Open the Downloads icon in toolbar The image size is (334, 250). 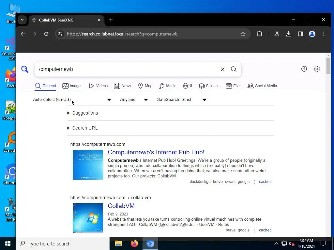pyautogui.click(x=289, y=34)
